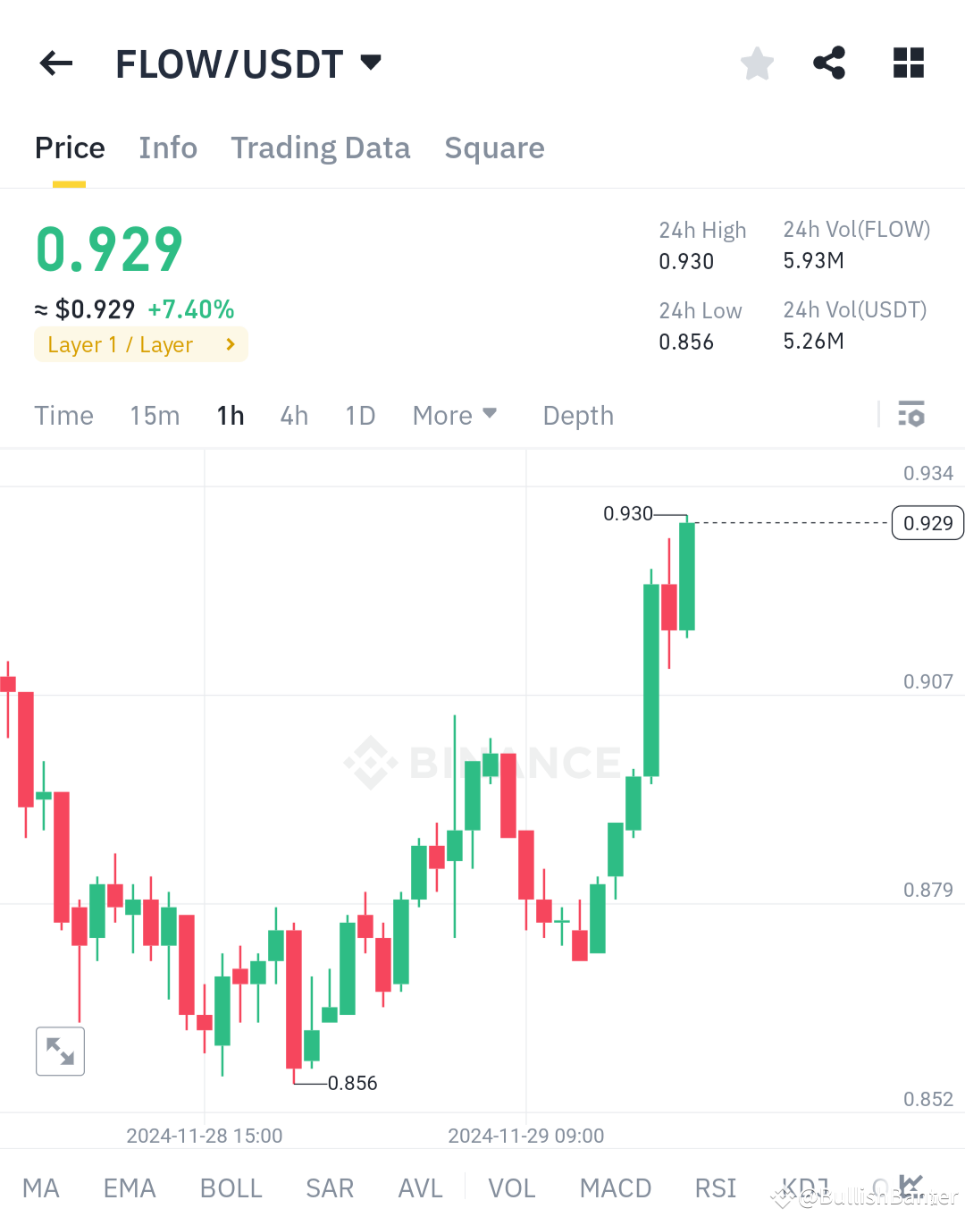Open the share options icon
The image size is (965, 1217).
tap(829, 63)
